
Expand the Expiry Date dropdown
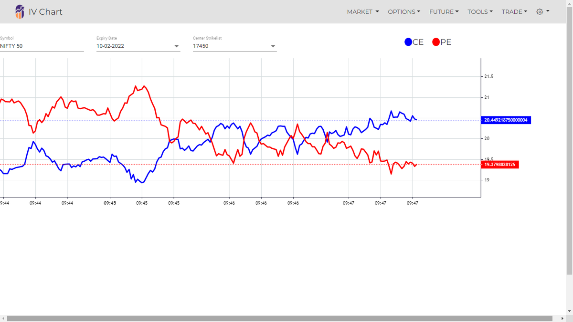coord(177,46)
